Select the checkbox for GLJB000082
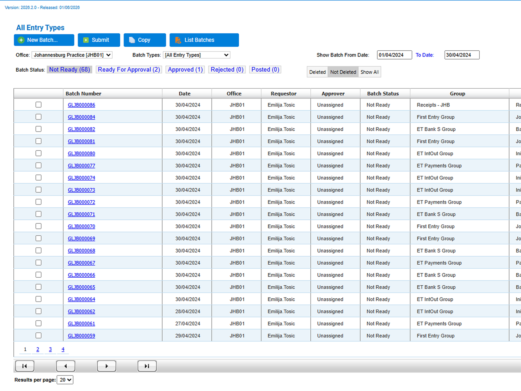521x391 pixels. (x=38, y=129)
